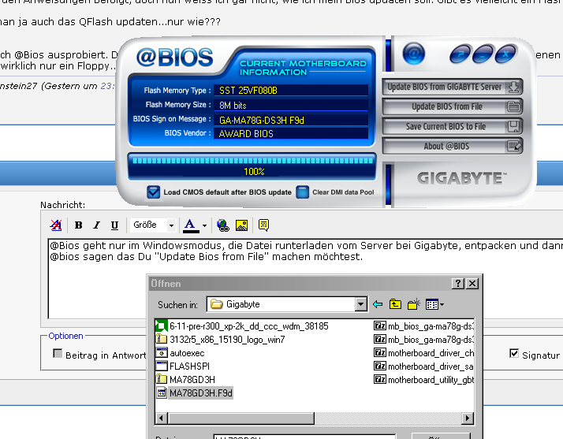Select the motherboard_driver_ch archive
563x439 pixels.
pyautogui.click(x=423, y=353)
